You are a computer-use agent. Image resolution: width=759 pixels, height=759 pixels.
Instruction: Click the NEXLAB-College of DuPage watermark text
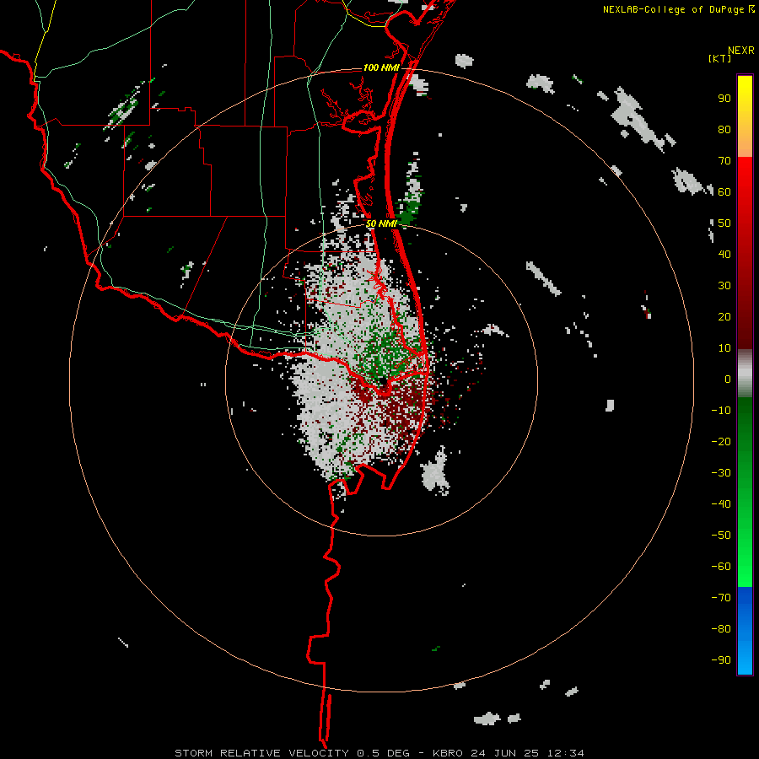click(x=678, y=9)
